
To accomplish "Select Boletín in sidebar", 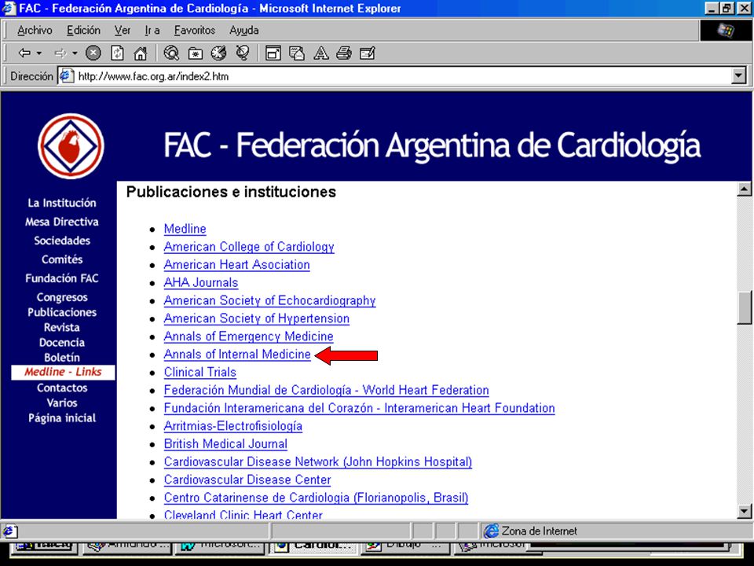I will (x=61, y=358).
